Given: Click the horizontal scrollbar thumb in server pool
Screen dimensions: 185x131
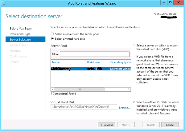Looking at the screenshot, I should pyautogui.click(x=90, y=89).
